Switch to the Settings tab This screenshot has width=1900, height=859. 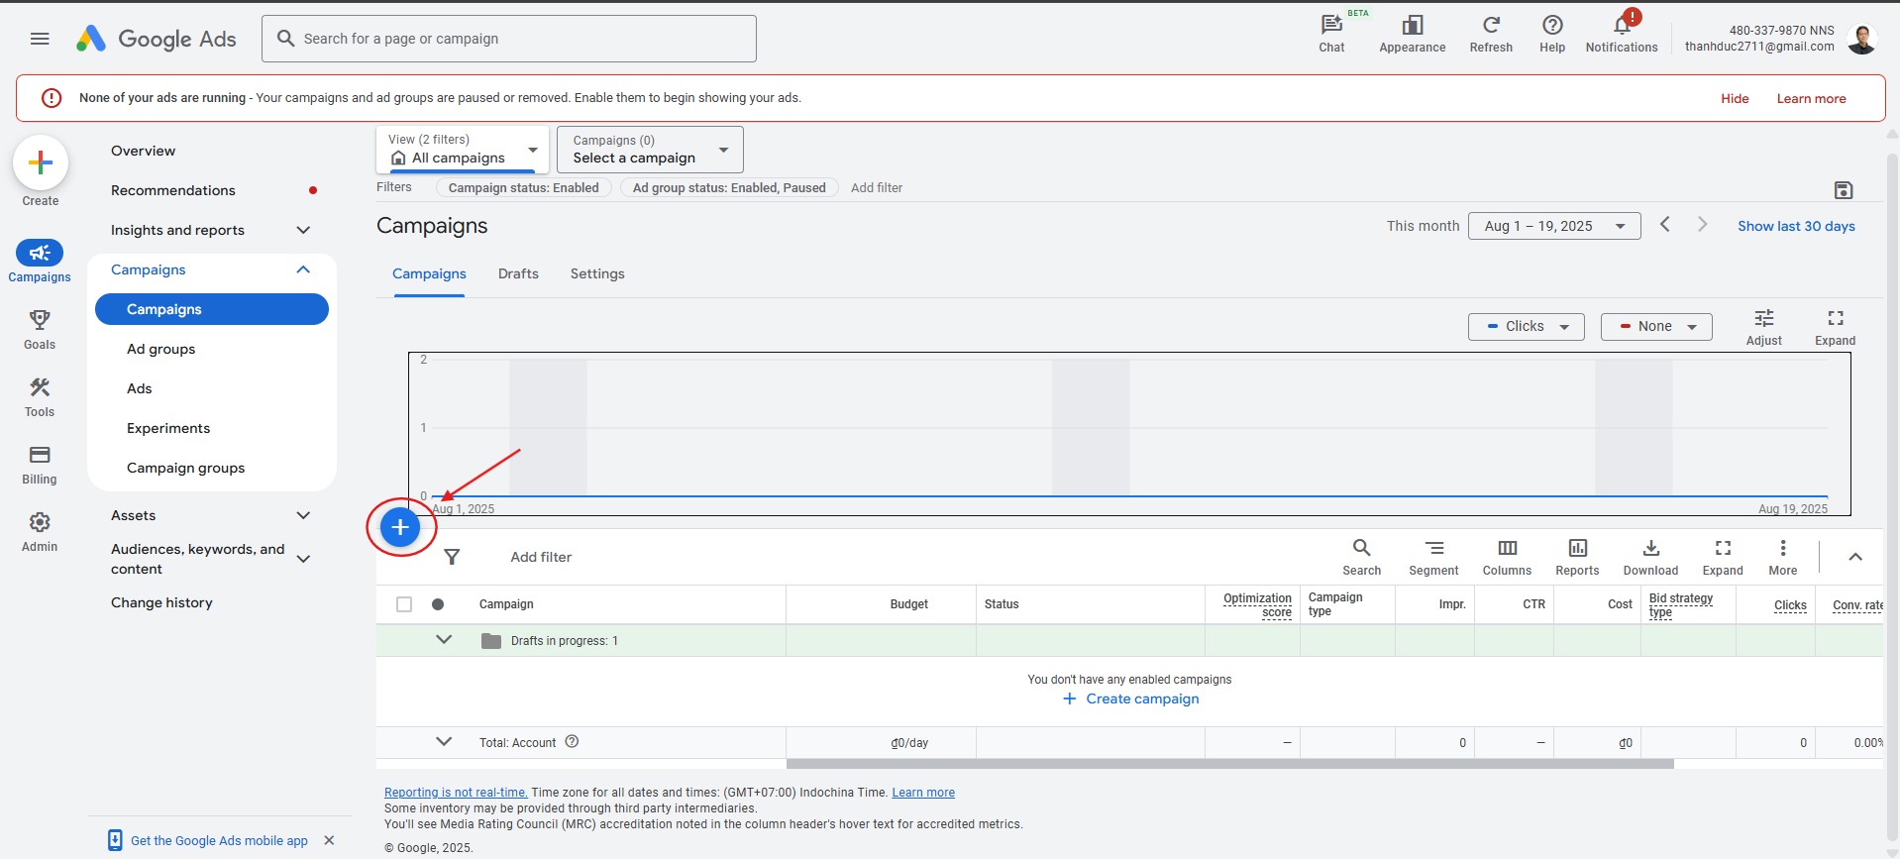(x=597, y=273)
